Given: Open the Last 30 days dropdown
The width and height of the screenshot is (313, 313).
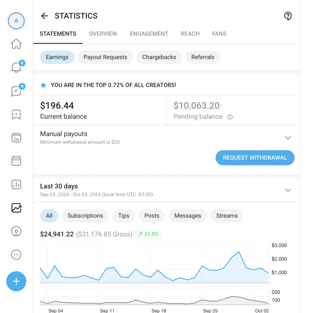Looking at the screenshot, I should (x=288, y=190).
